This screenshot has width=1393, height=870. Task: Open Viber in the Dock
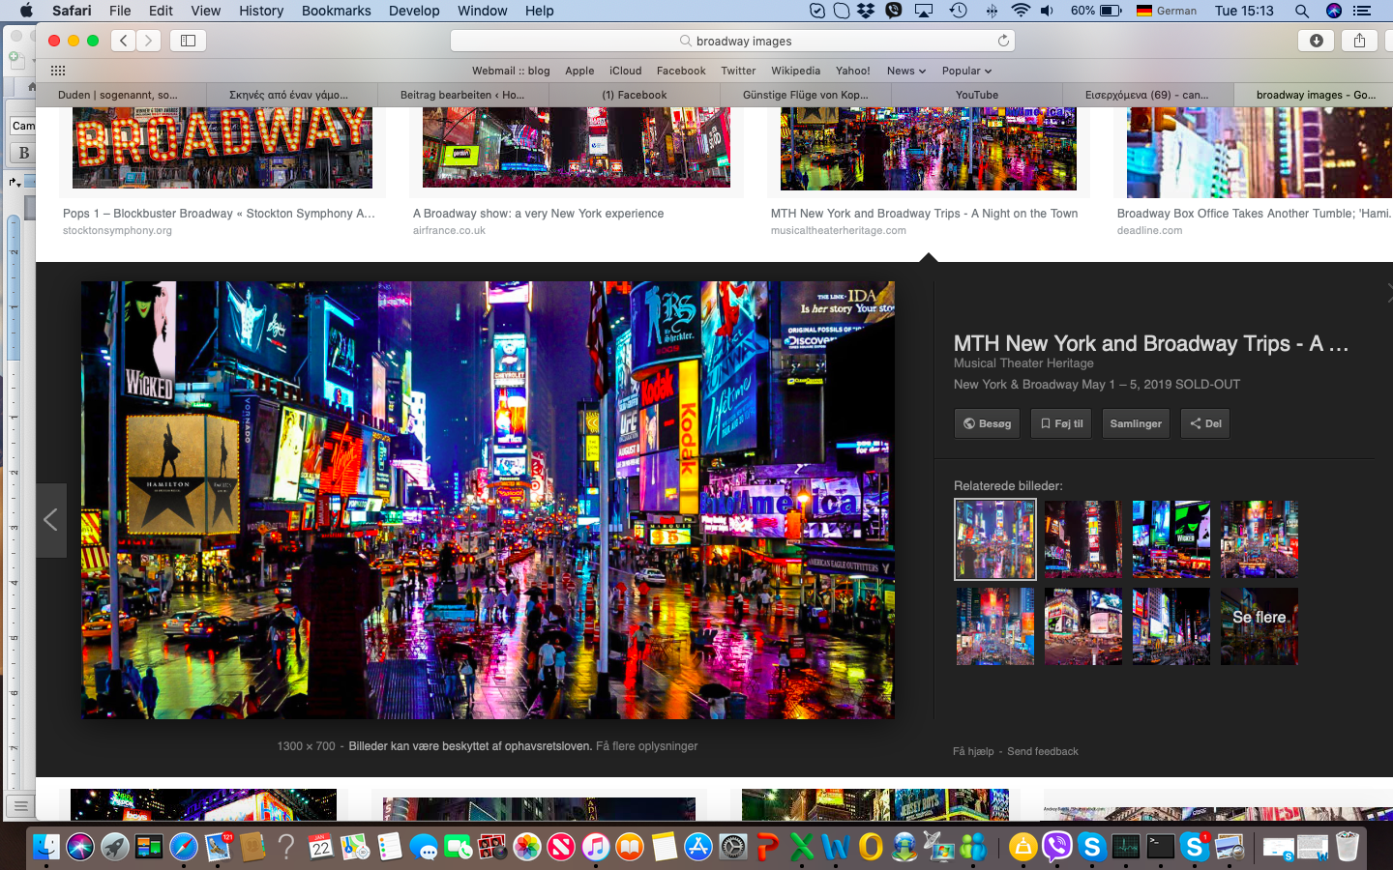point(1057,848)
